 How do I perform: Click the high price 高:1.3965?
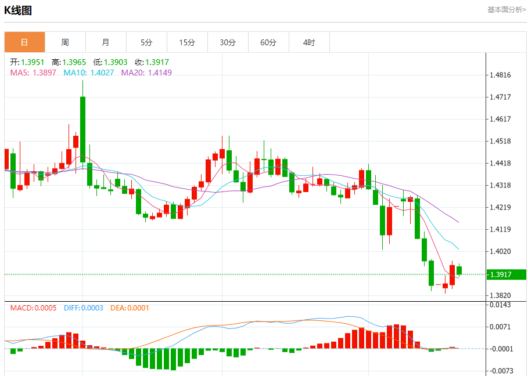tap(69, 62)
